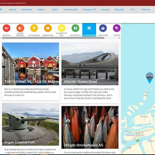Select the Activities ticket icon
Screen dimensions: 155x155
point(75,28)
